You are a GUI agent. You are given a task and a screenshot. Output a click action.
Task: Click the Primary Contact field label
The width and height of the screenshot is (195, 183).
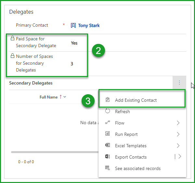pos(32,25)
